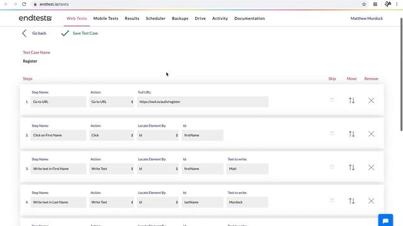Open the Backups tab
The height and width of the screenshot is (226, 403).
tap(180, 18)
